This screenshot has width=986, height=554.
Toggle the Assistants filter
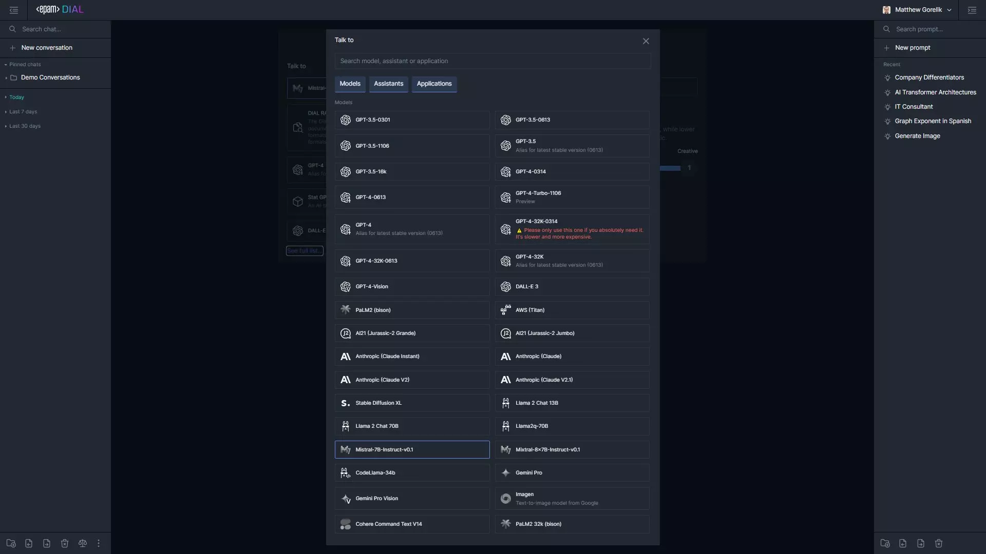389,84
